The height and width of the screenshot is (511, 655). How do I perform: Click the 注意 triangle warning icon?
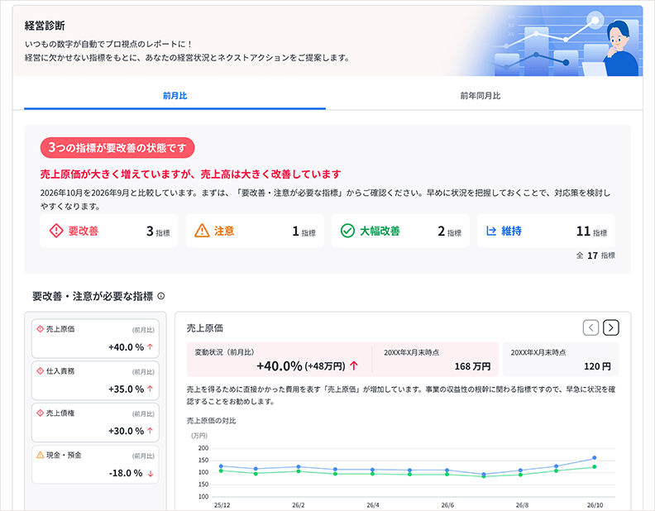click(x=202, y=231)
